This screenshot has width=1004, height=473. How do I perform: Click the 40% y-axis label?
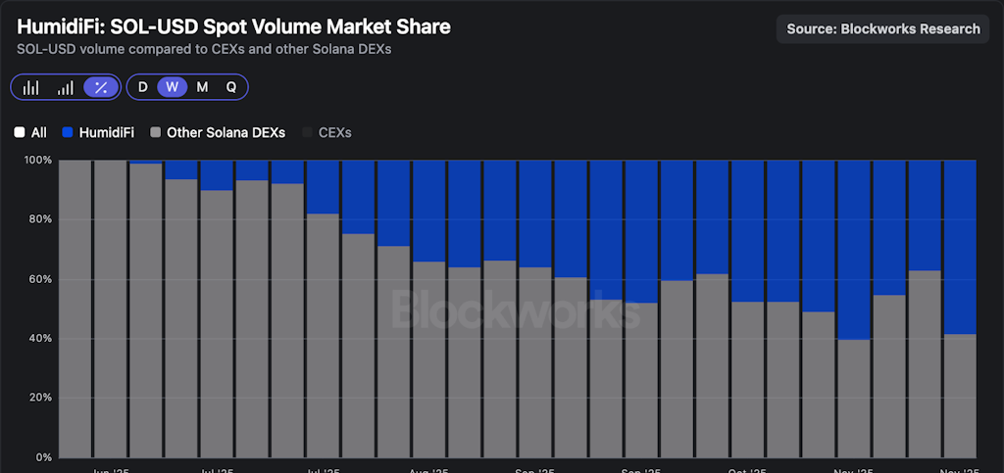(40, 339)
